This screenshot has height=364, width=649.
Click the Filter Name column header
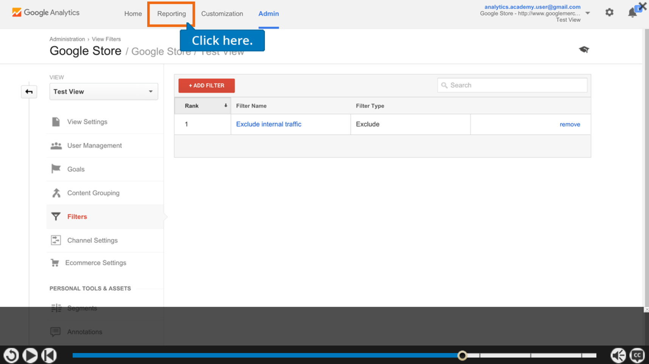click(251, 106)
